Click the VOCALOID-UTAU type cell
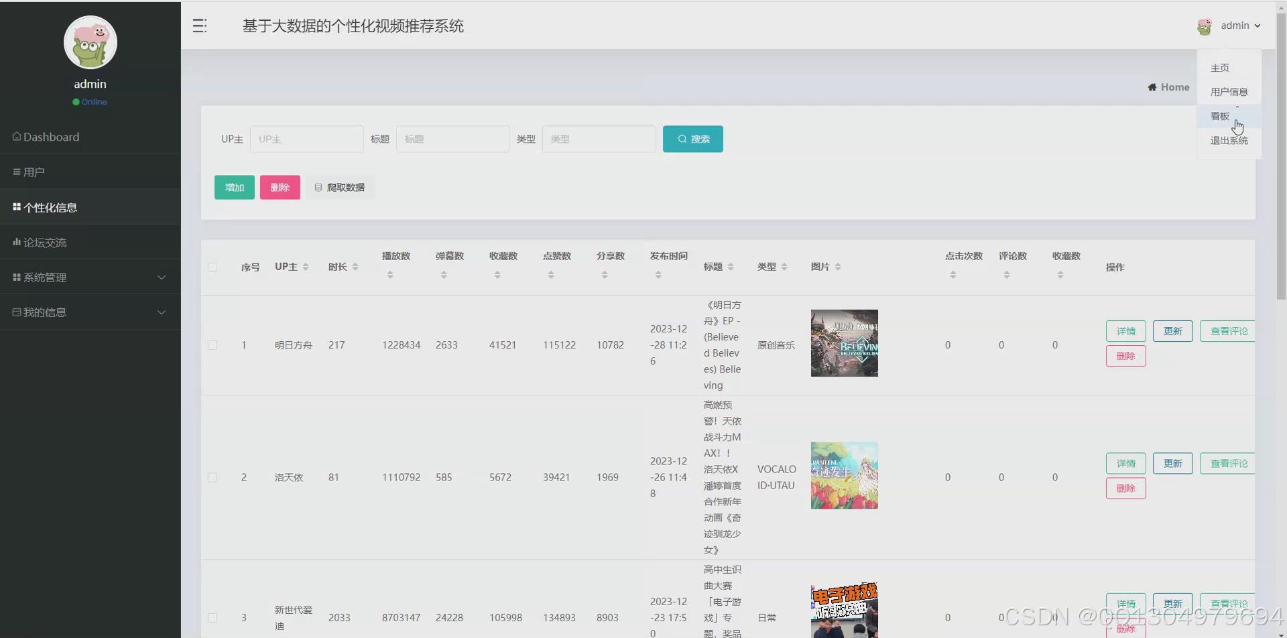Screen dimensions: 1287x638 [x=777, y=477]
